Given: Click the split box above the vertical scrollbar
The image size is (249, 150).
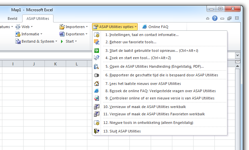Looking at the screenshot, I should (238, 62).
